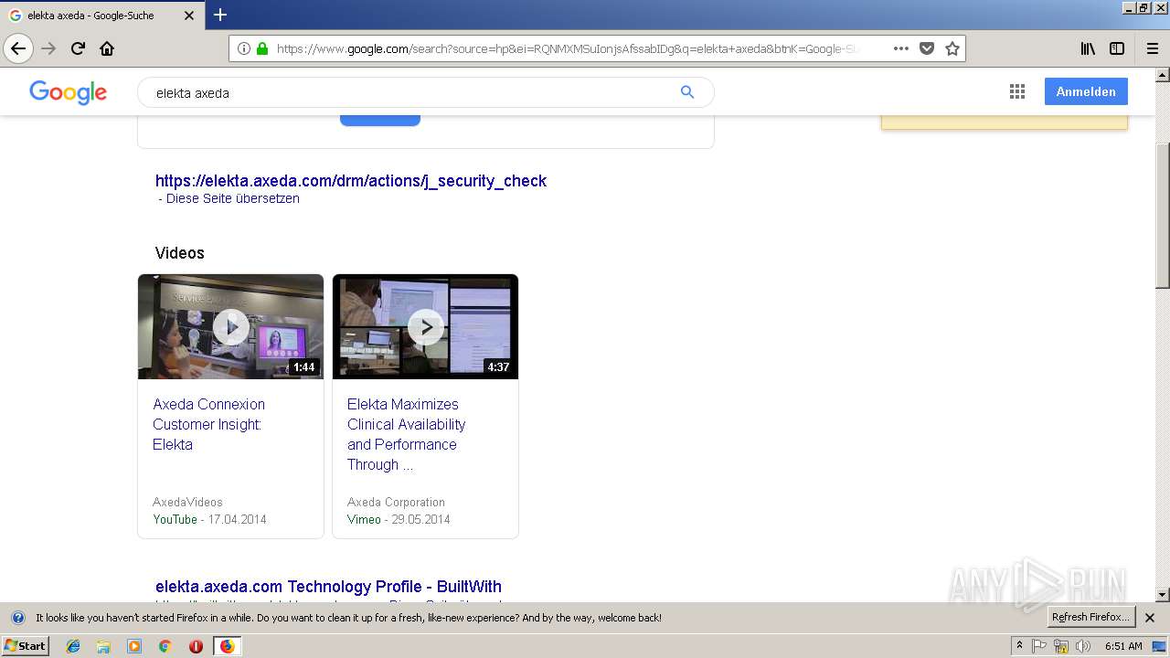Go back with the browser back arrow

(x=18, y=48)
